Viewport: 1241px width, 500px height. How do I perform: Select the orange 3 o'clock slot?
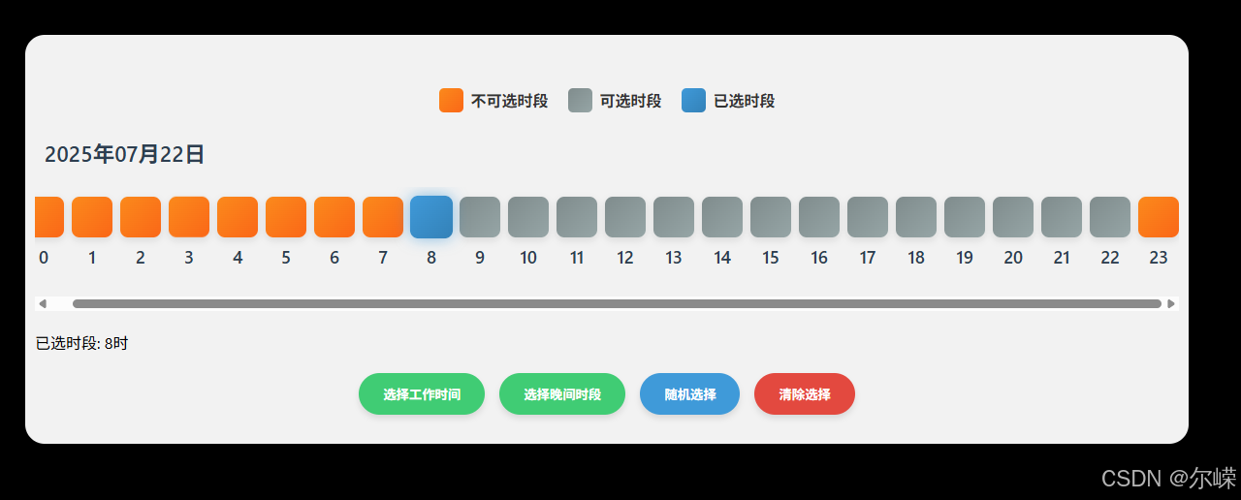point(189,217)
